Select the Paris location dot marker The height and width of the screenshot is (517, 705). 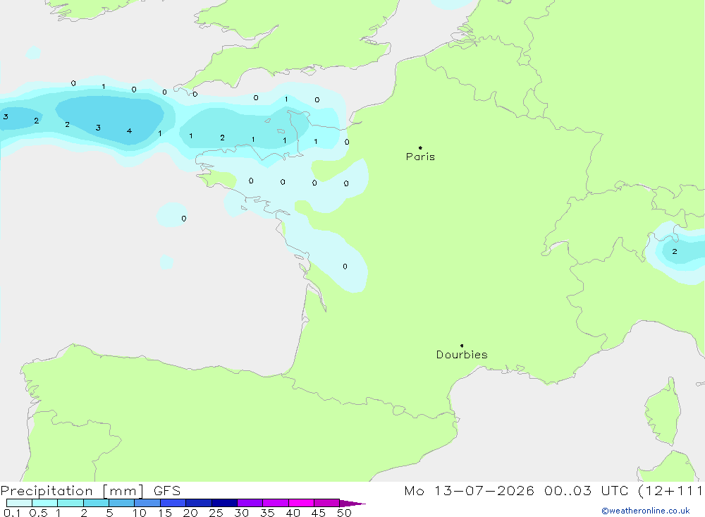coord(420,147)
